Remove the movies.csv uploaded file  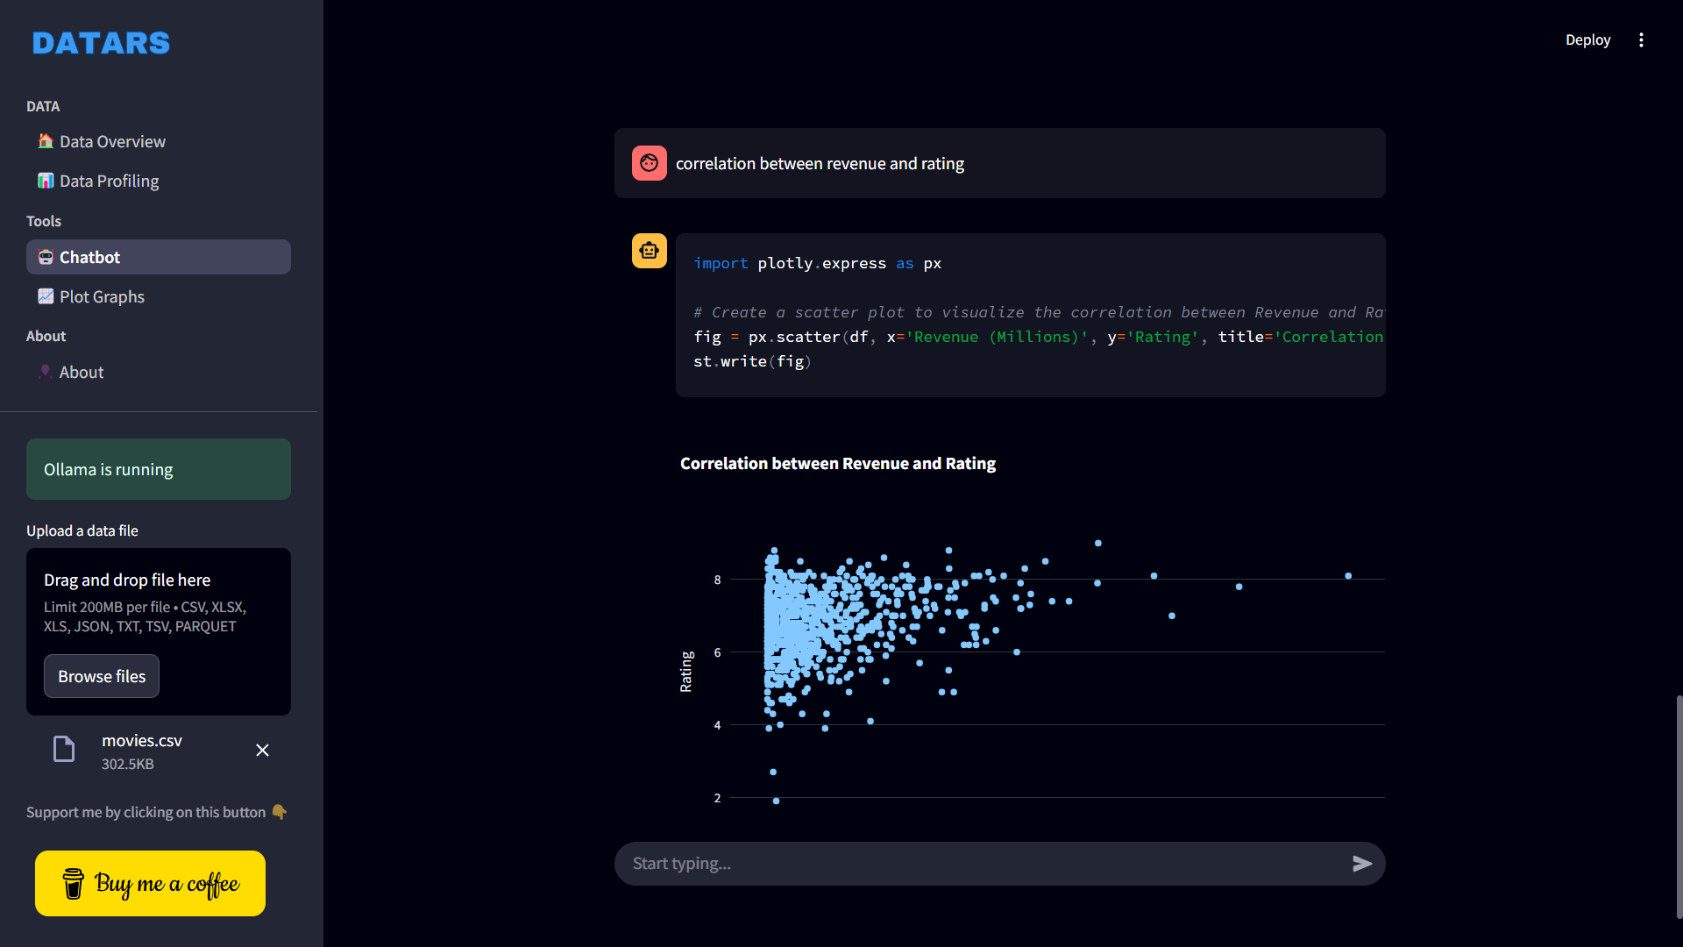pos(262,751)
